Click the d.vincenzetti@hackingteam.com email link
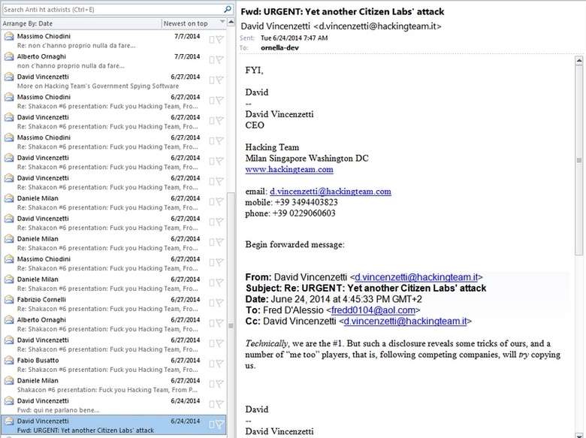Screen dimensions: 586x438 coord(331,192)
